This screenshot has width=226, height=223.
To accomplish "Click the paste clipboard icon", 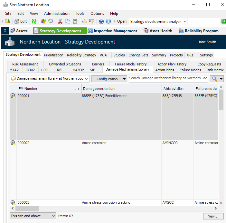I will (75, 21).
